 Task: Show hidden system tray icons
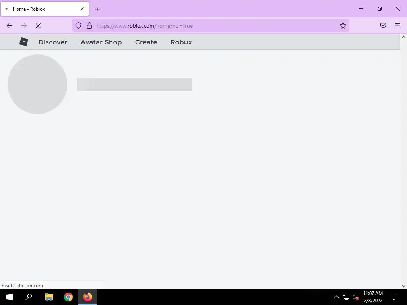pos(336,297)
